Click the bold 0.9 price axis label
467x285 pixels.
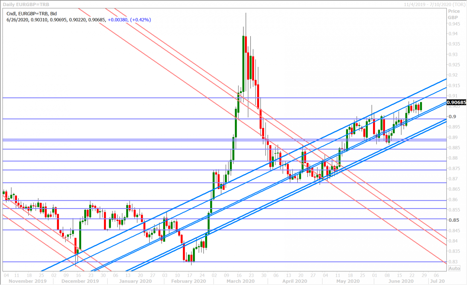(x=452, y=117)
